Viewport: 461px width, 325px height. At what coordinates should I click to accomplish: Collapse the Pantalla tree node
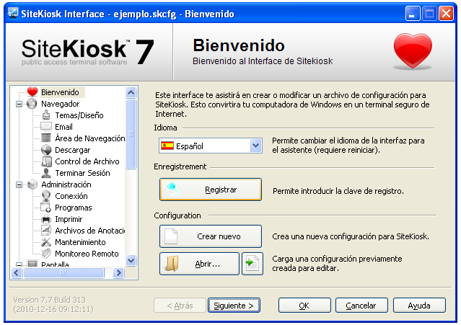pyautogui.click(x=18, y=265)
